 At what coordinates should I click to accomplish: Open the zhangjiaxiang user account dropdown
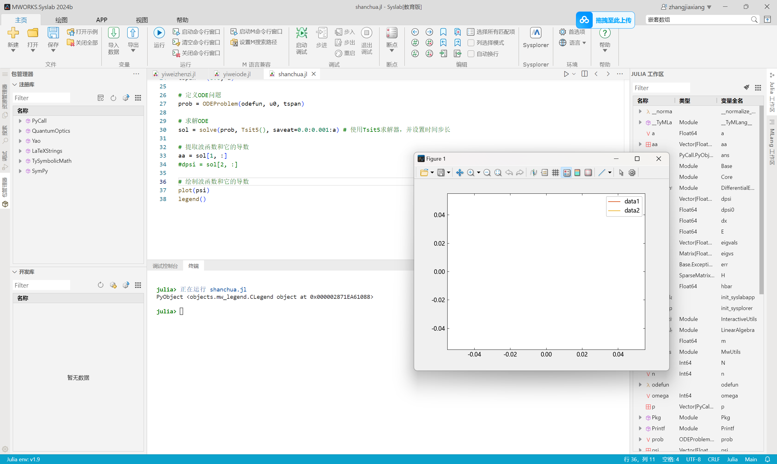tap(686, 7)
